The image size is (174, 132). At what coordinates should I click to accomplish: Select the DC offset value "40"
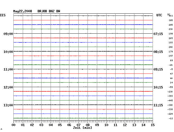tap(171, 78)
